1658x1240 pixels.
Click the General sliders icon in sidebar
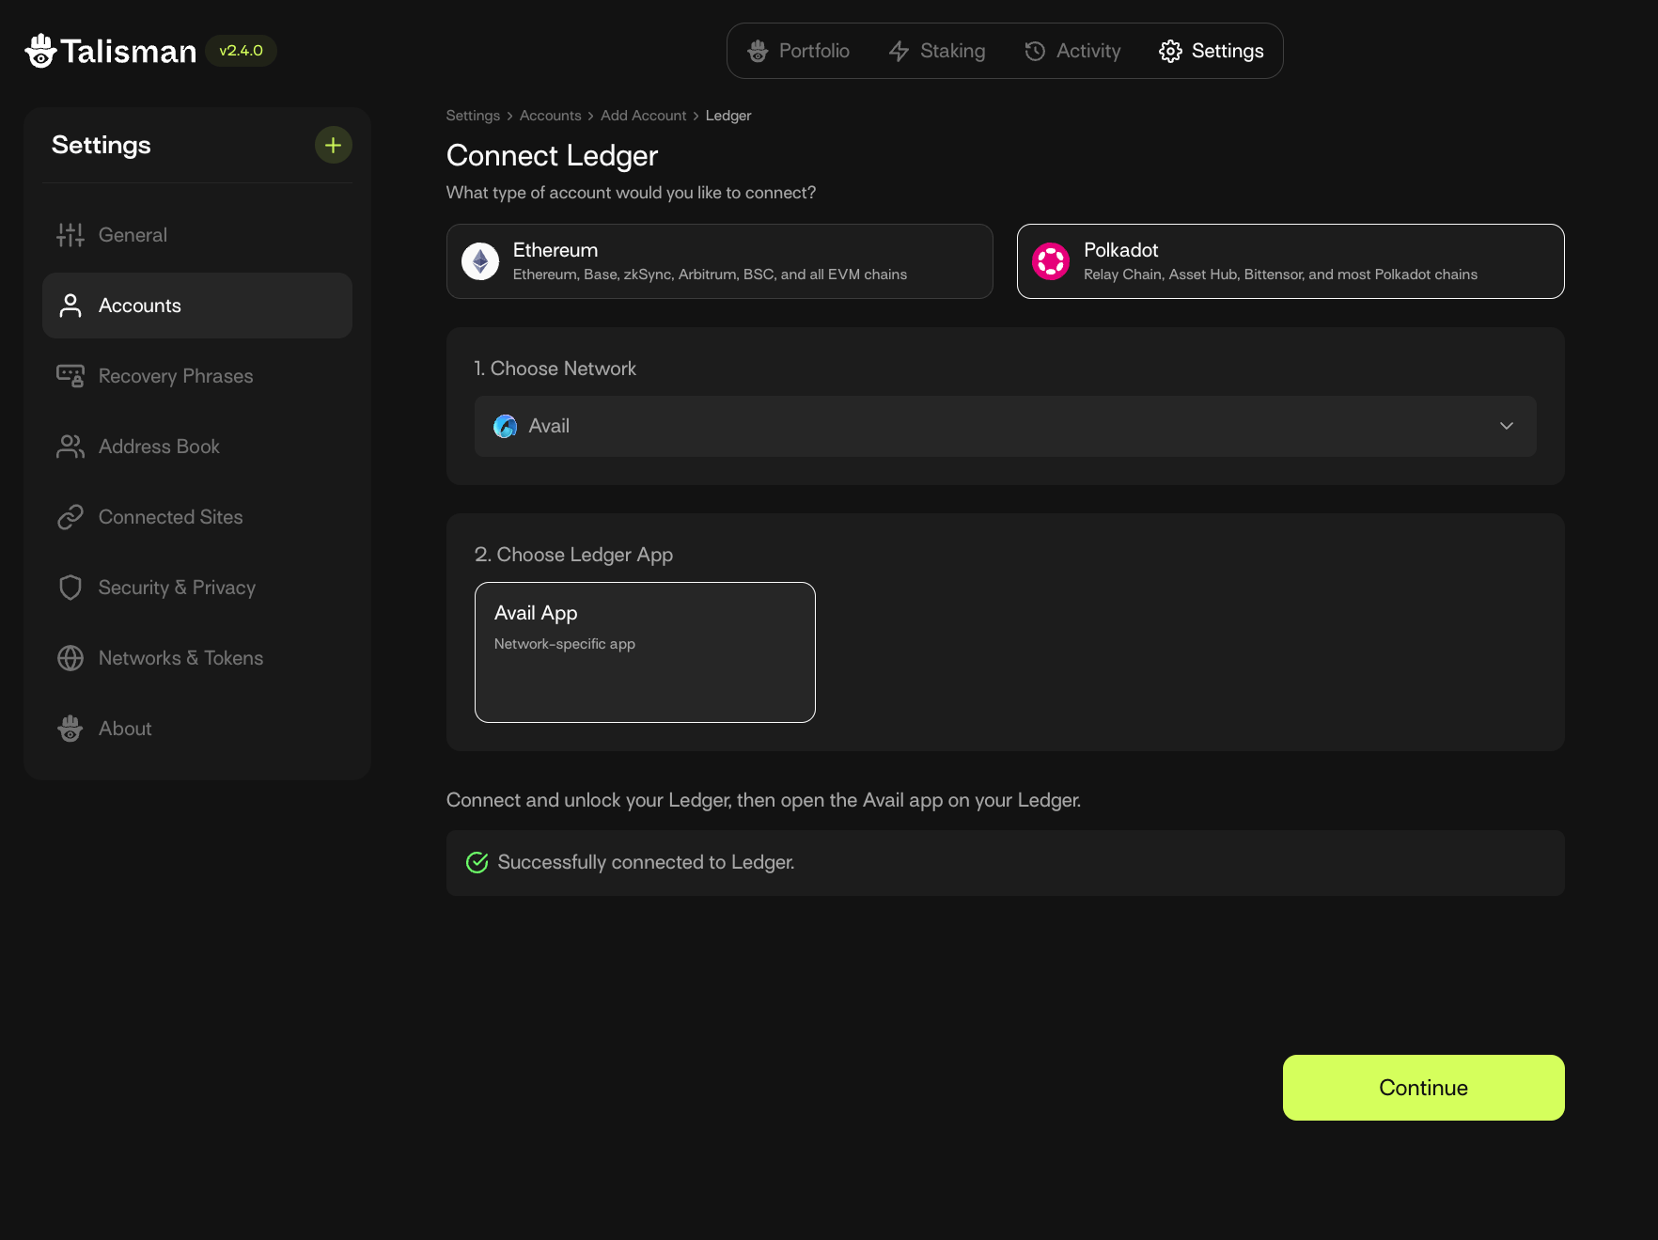[x=70, y=235]
